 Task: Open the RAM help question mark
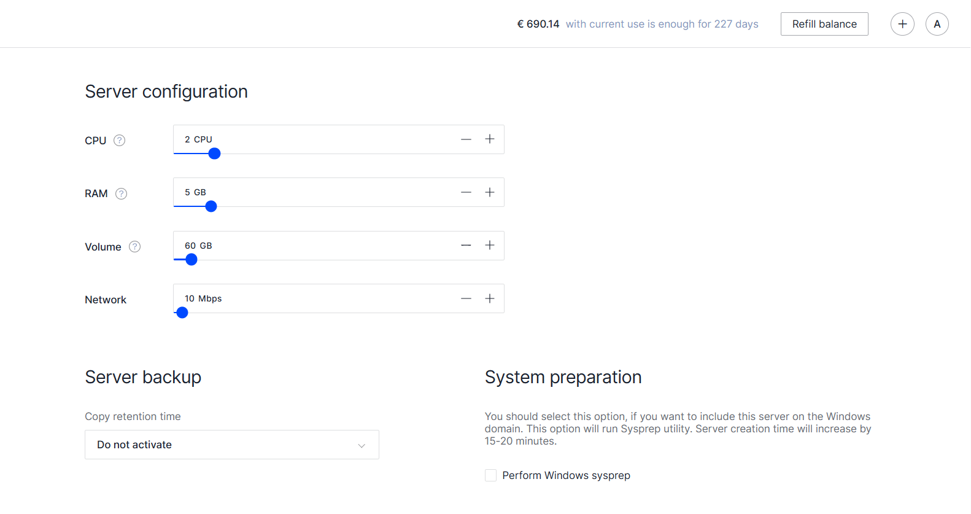pyautogui.click(x=121, y=193)
